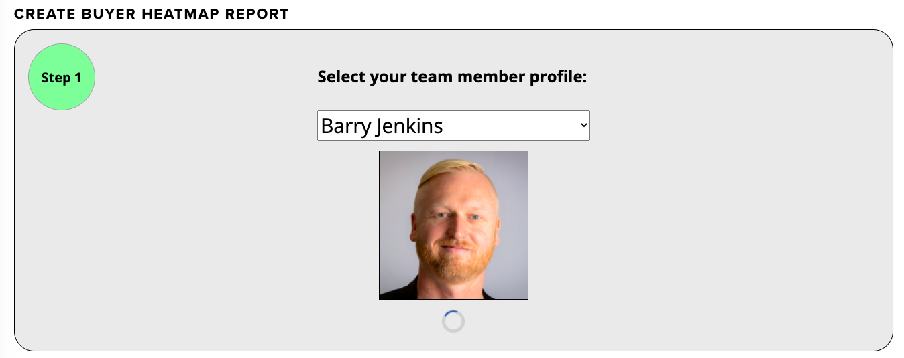This screenshot has height=358, width=904.
Task: Select the Barry Jenkins text in combo box
Action: 382,126
